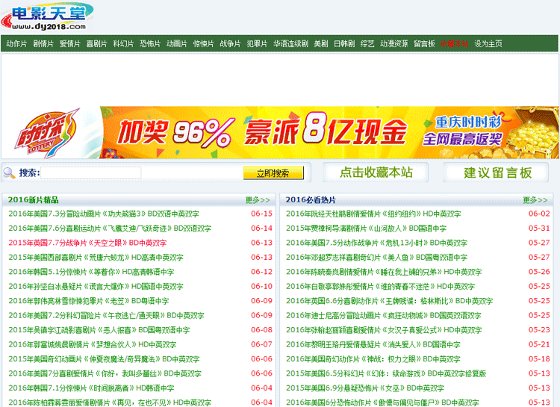Screen dimensions: 560x407
Task: Open the 恐怖片 category
Action: point(150,43)
